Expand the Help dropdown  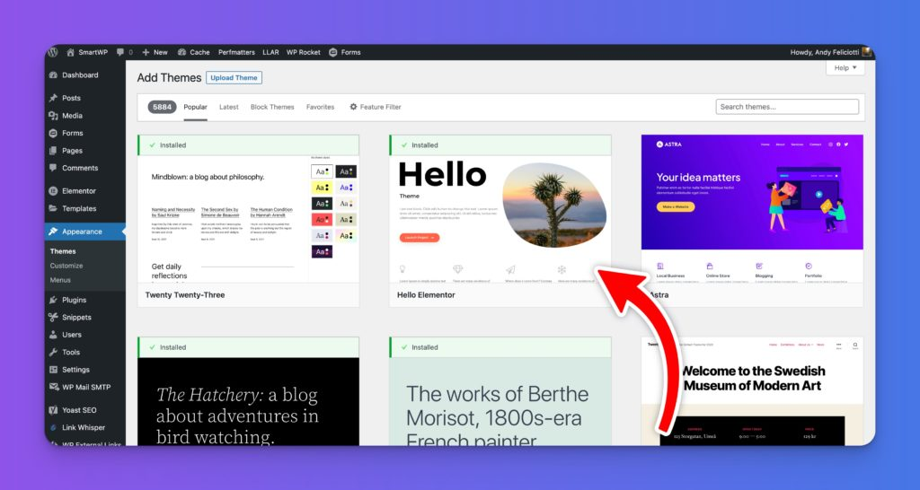tap(845, 68)
